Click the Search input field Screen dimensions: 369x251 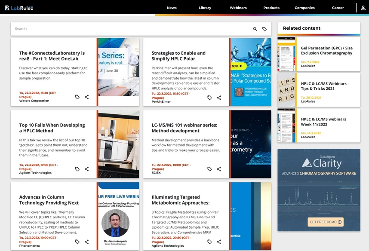pyautogui.click(x=132, y=29)
